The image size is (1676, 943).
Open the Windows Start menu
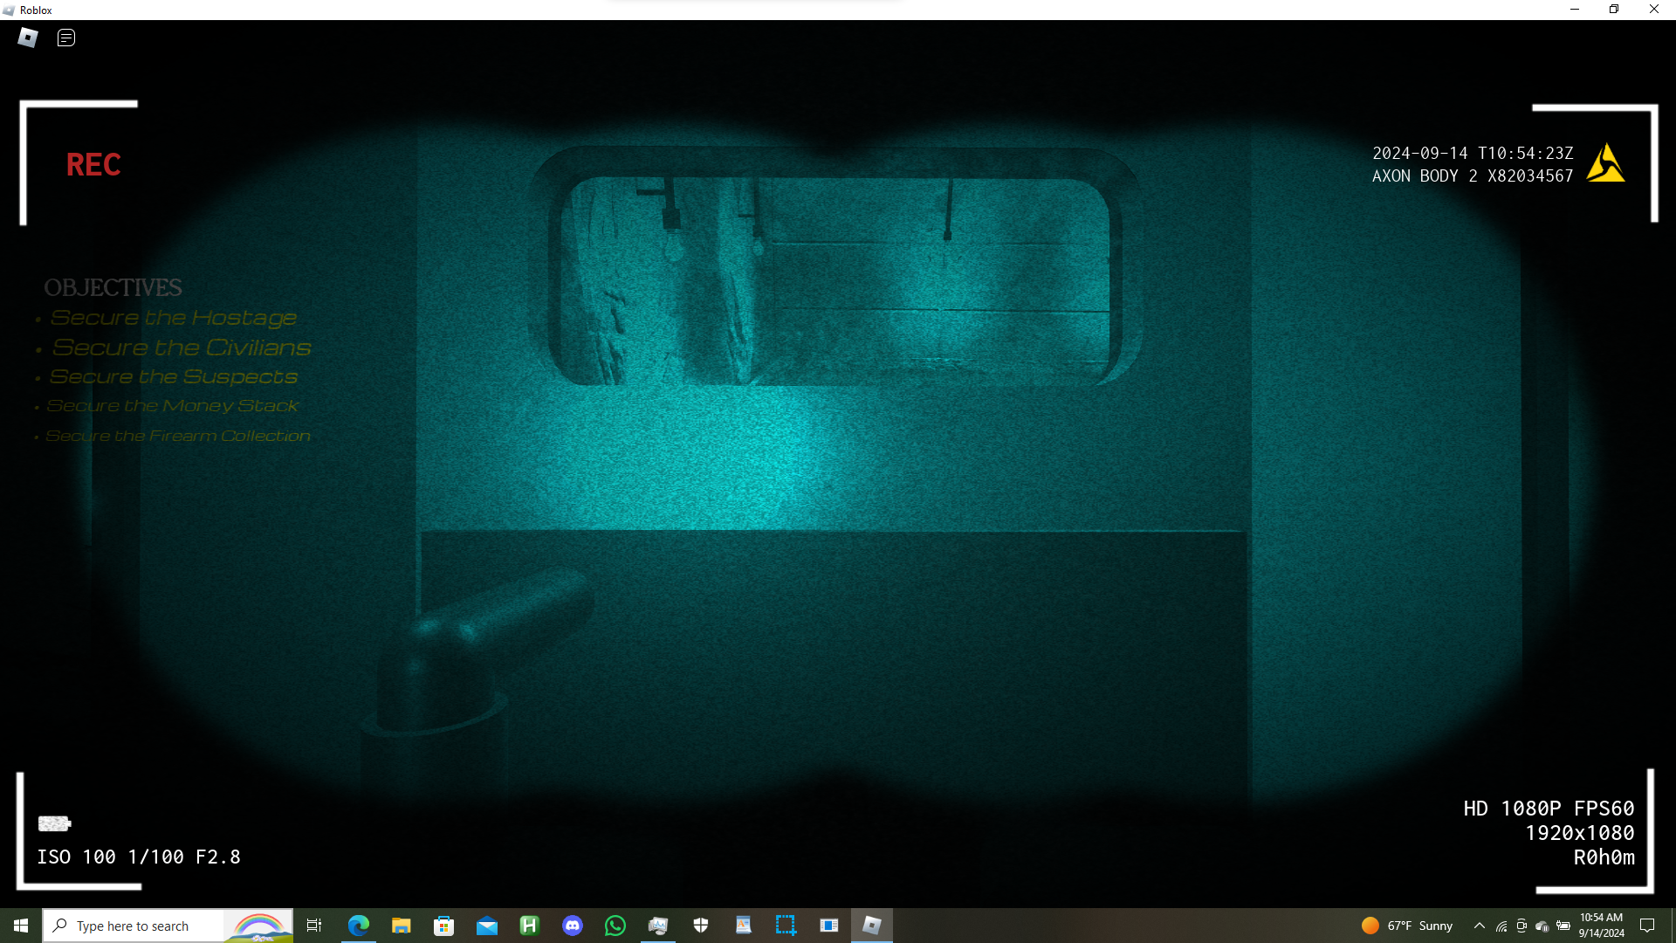(21, 926)
